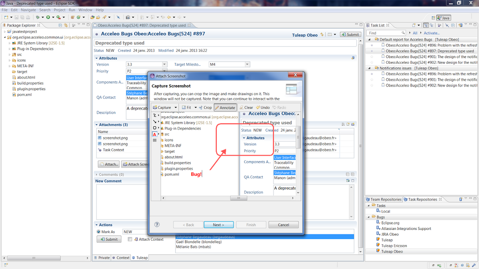The width and height of the screenshot is (479, 269).
Task: Select the Mark As radio button
Action: (x=99, y=232)
